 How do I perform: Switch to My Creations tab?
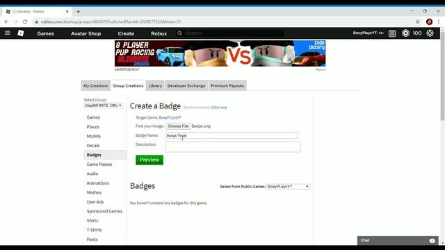pos(96,85)
